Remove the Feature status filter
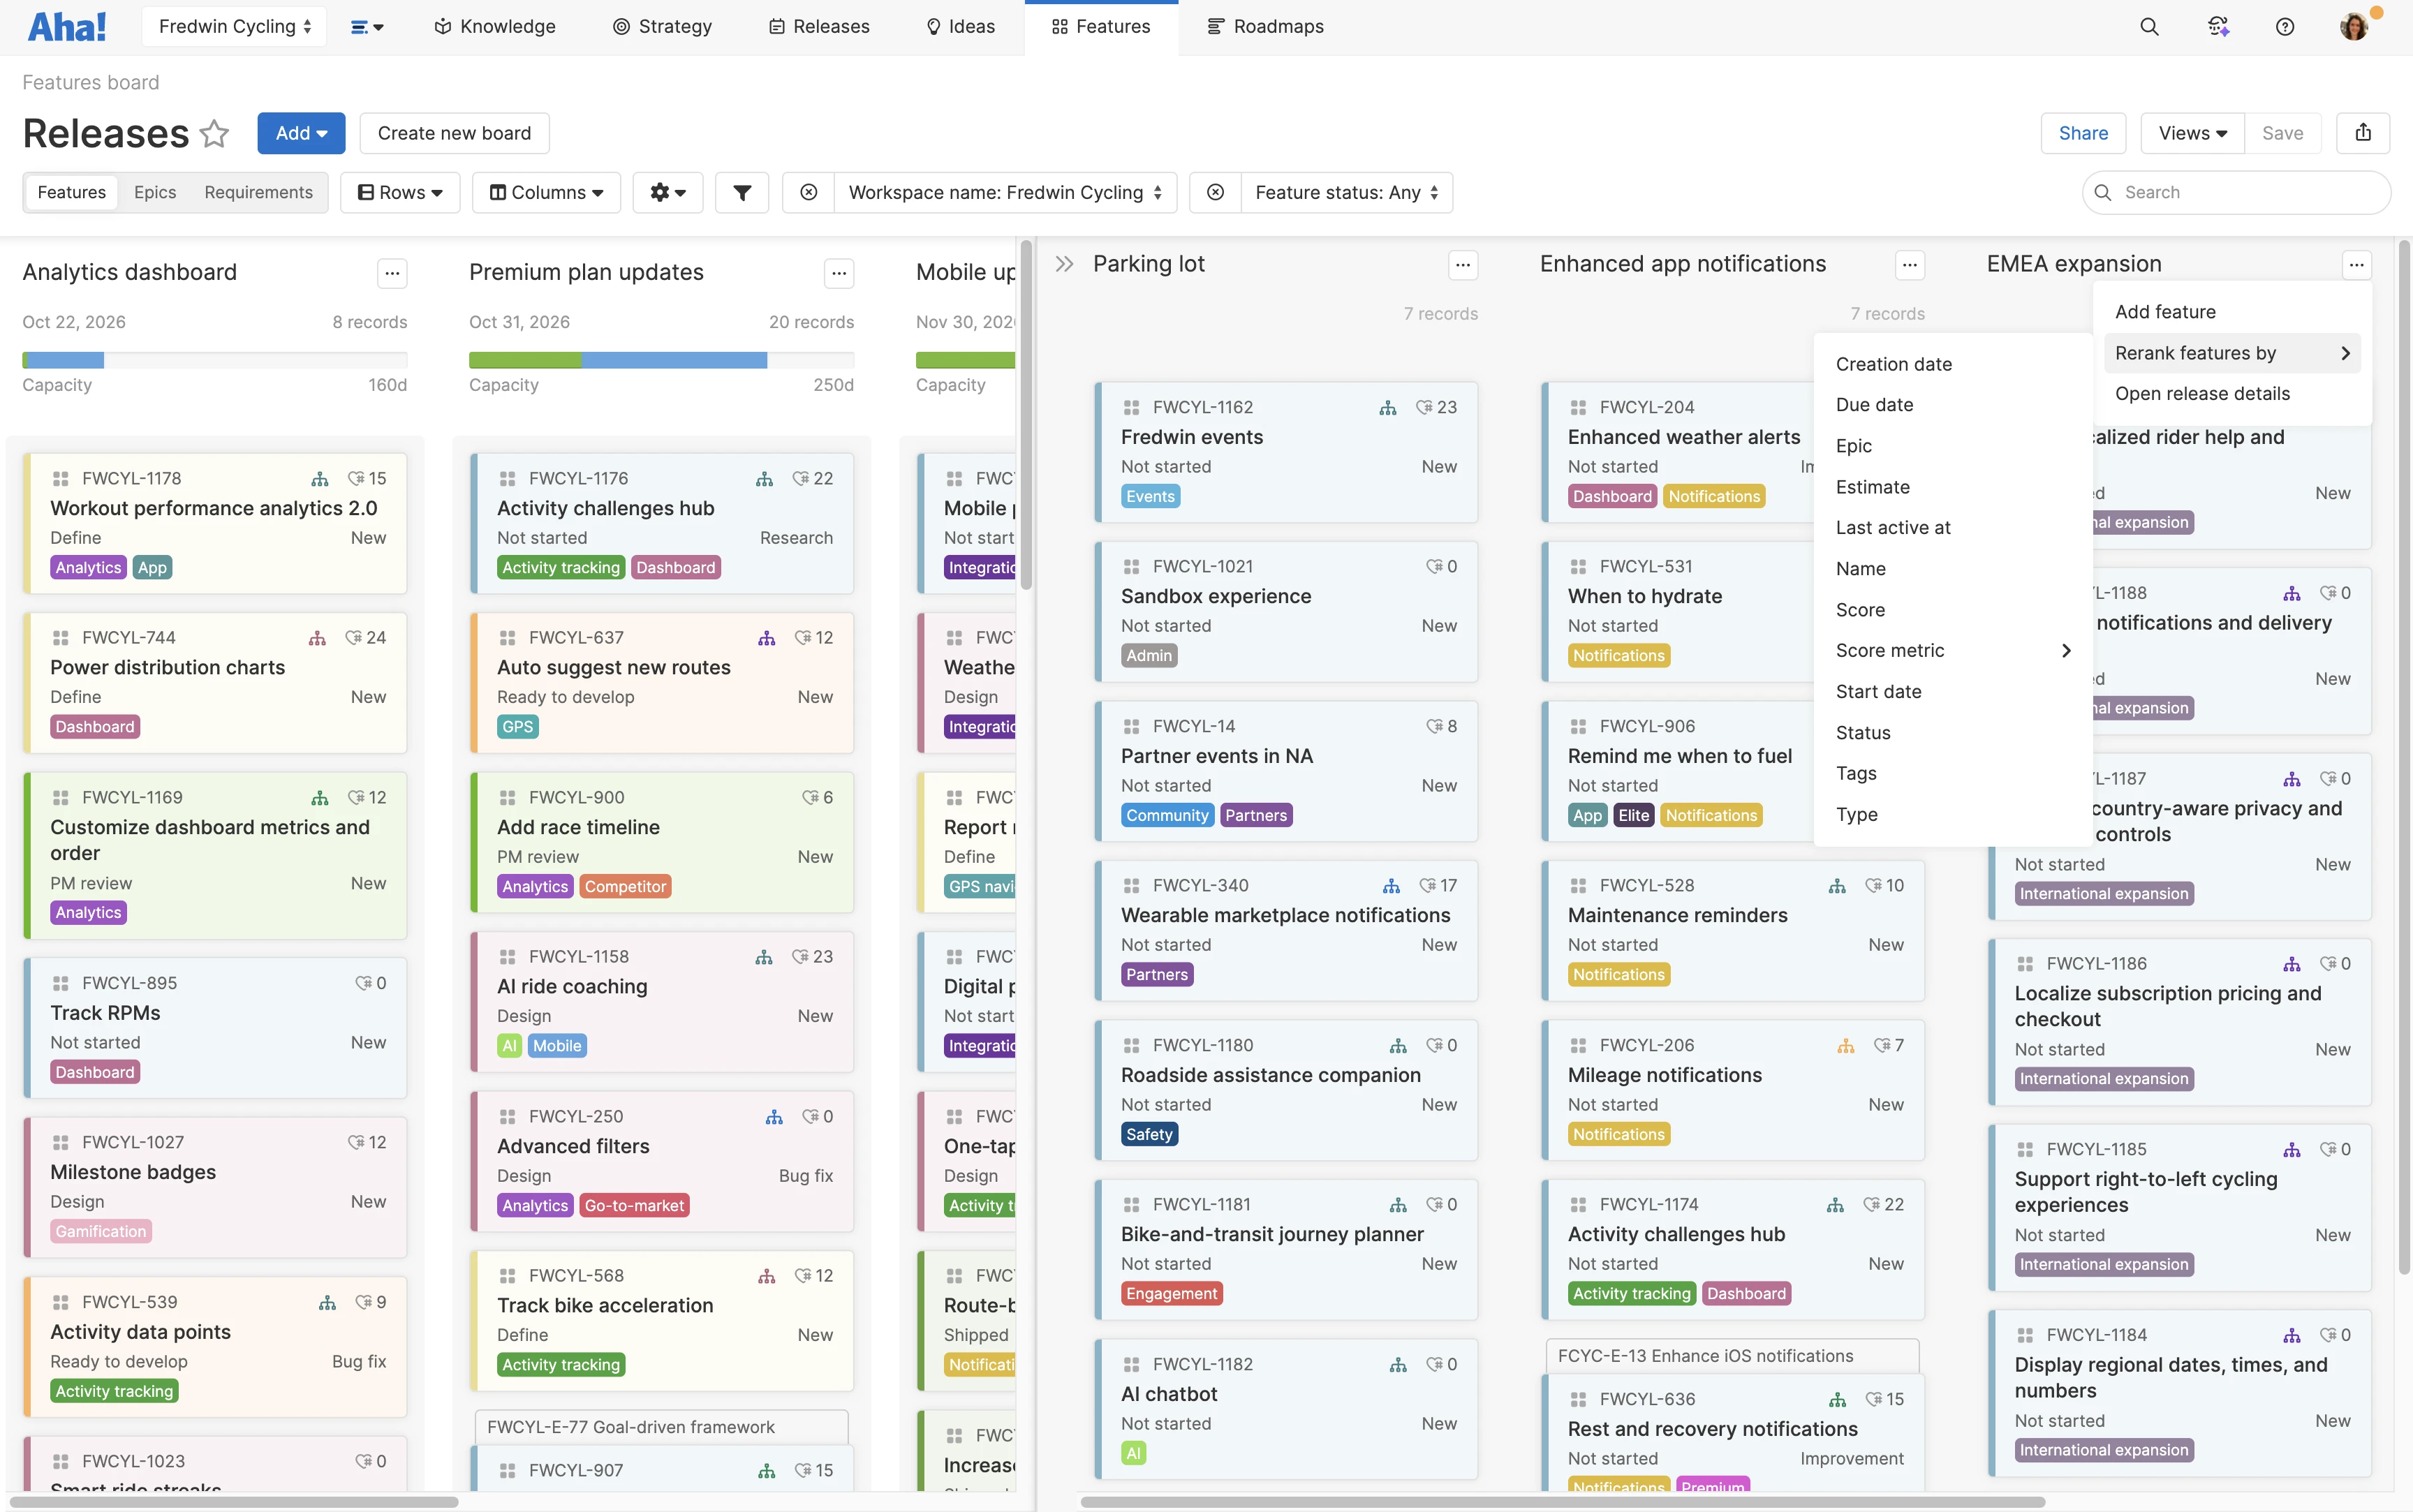 coord(1215,192)
